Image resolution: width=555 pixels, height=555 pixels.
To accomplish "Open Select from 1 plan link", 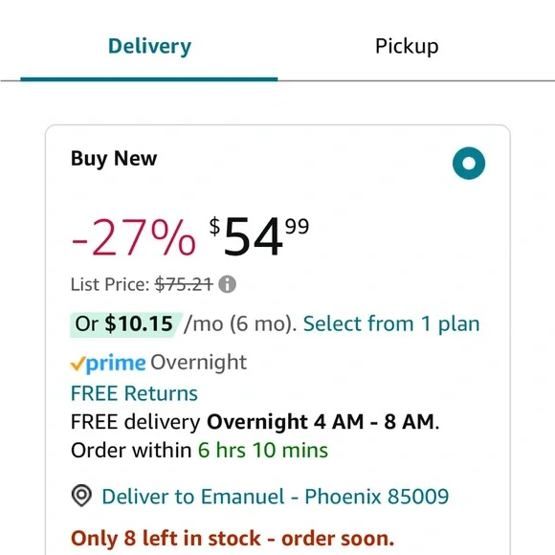I will point(391,323).
